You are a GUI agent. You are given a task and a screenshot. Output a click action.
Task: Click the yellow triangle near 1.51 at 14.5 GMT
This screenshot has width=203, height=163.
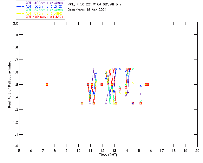(x=133, y=83)
